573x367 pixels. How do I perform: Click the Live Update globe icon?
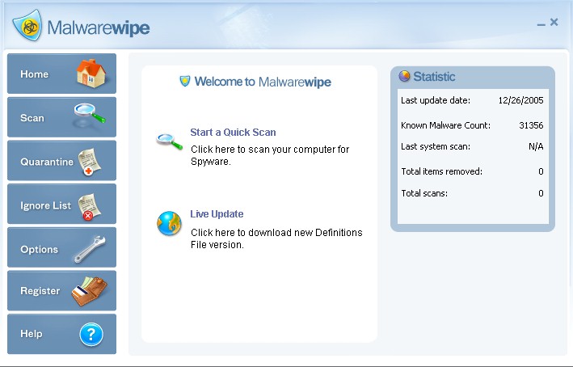click(x=169, y=223)
